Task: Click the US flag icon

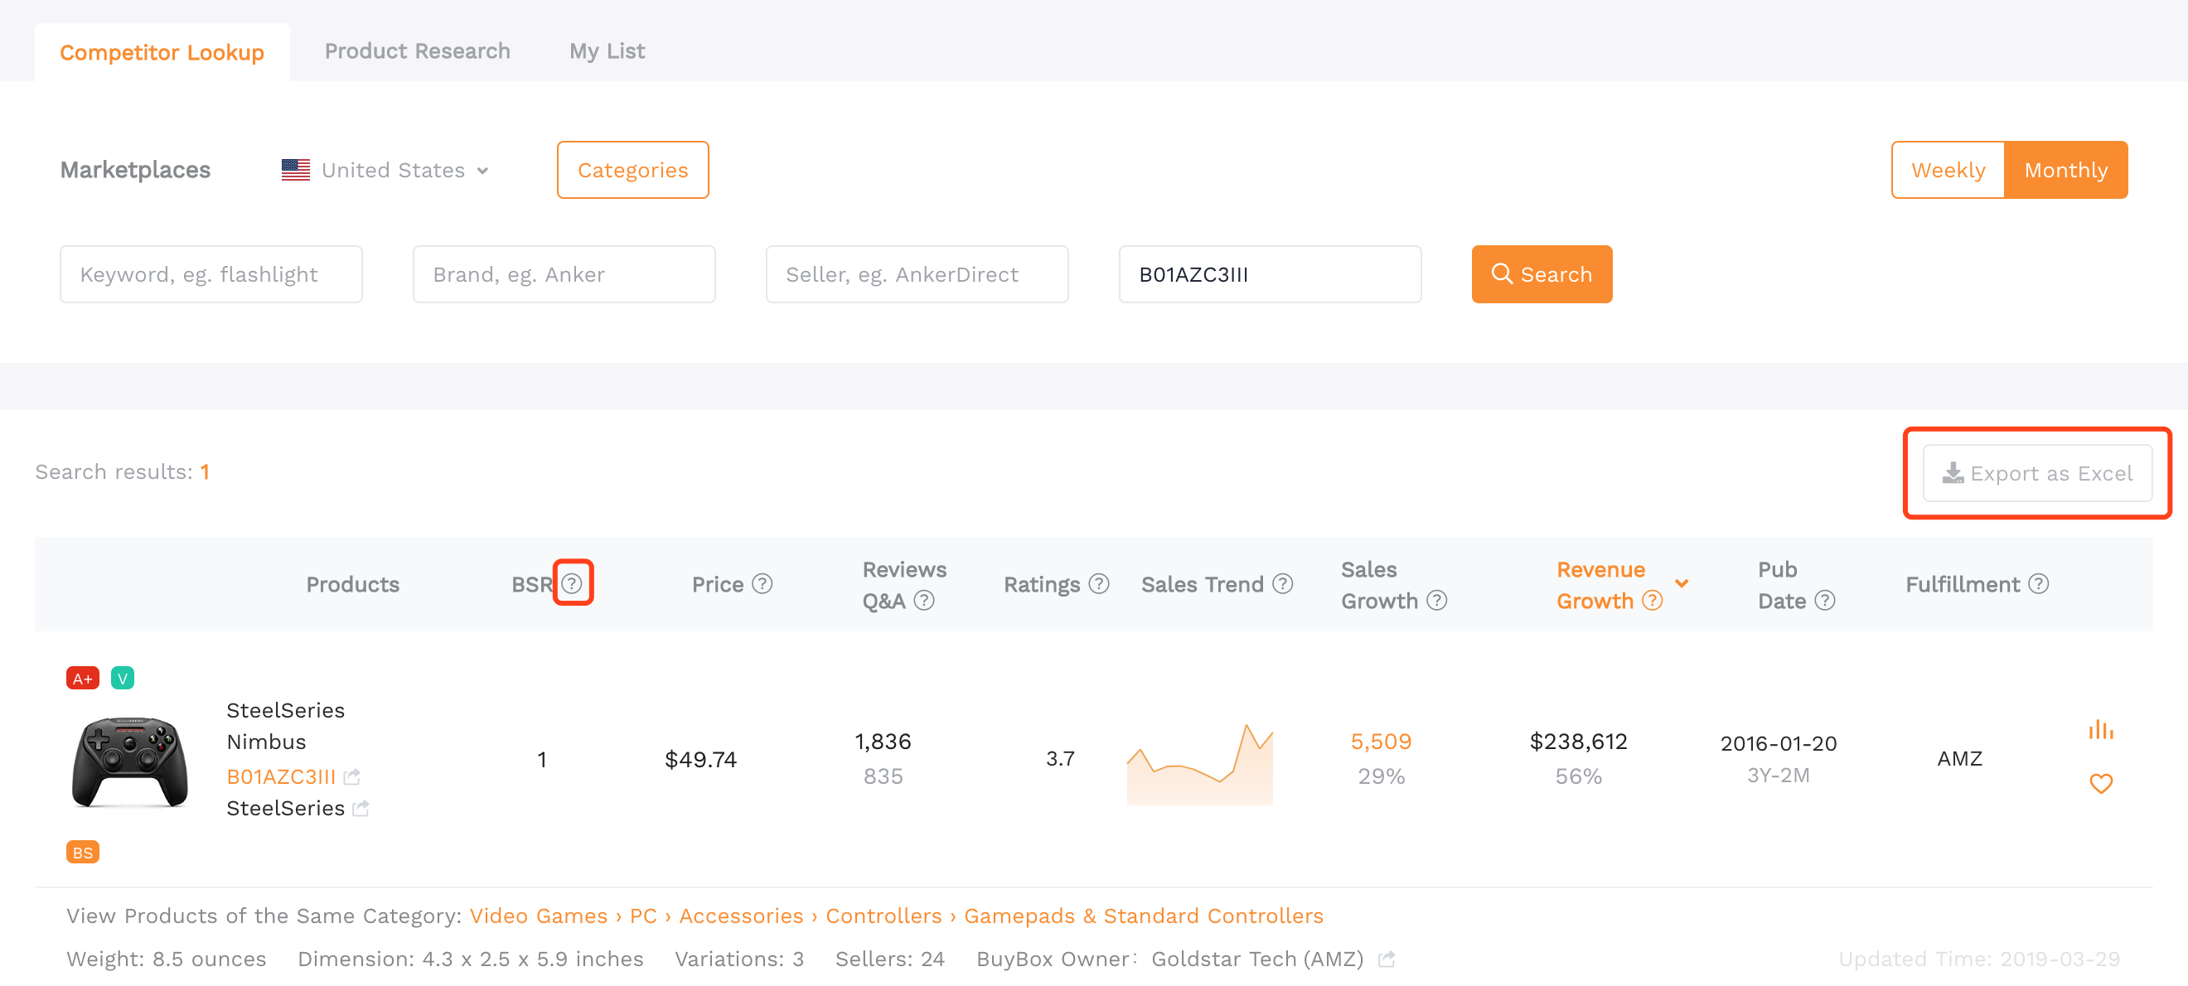Action: [x=296, y=170]
